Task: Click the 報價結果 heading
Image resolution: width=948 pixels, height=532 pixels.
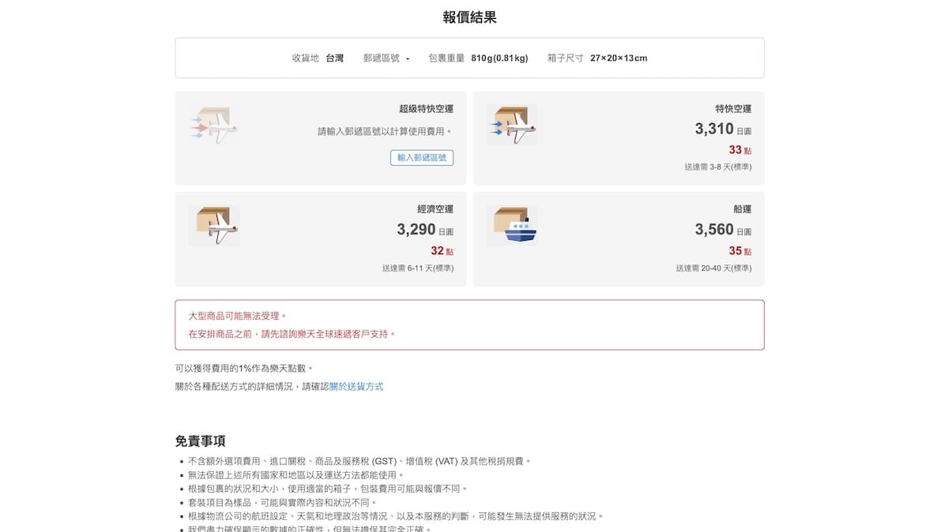Action: (x=470, y=17)
